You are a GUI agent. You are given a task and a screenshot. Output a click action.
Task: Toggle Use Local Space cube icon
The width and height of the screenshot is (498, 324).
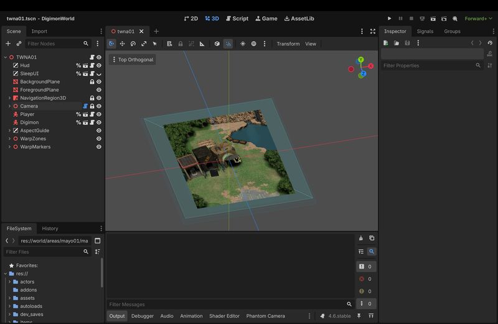pyautogui.click(x=217, y=44)
